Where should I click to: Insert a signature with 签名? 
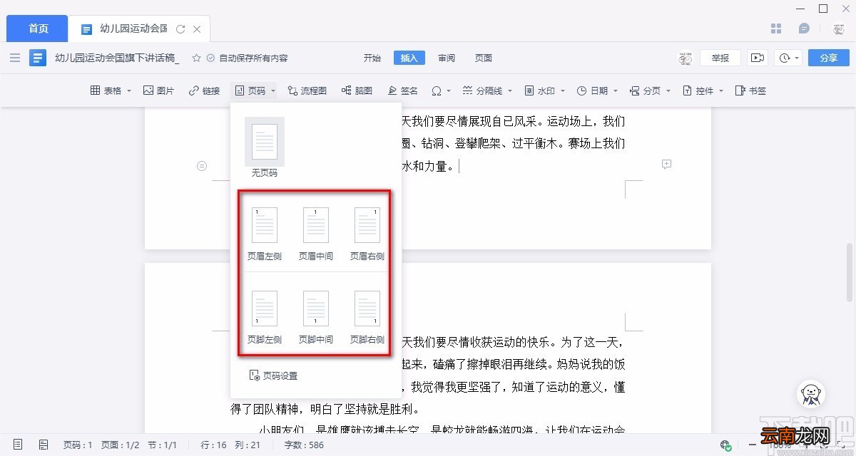pos(402,90)
